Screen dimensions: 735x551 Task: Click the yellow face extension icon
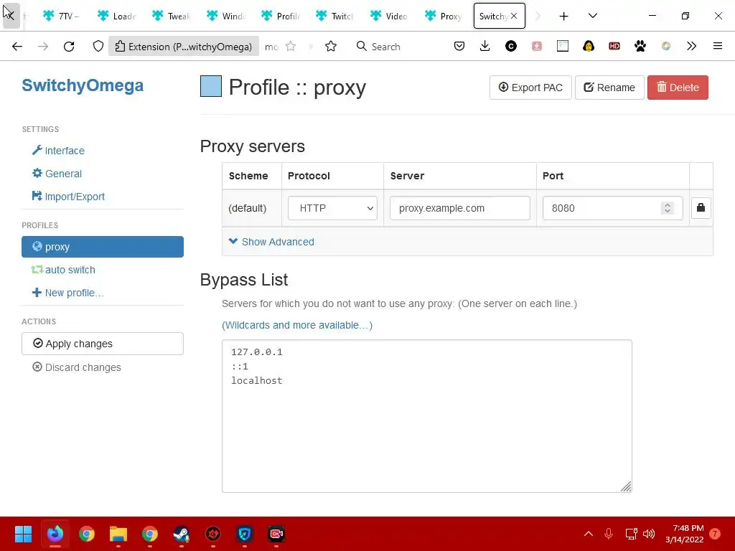(x=589, y=46)
